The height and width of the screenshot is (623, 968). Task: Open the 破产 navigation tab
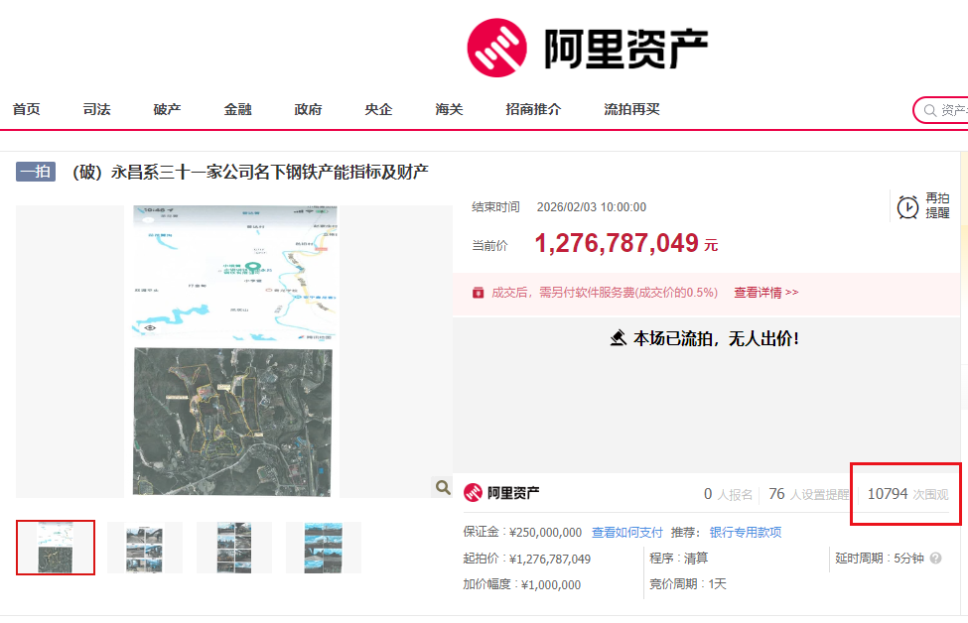168,109
